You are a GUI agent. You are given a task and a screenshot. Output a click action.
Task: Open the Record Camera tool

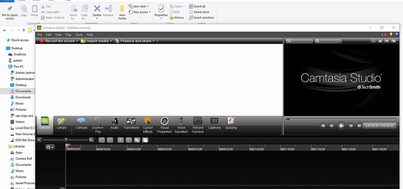(x=198, y=125)
